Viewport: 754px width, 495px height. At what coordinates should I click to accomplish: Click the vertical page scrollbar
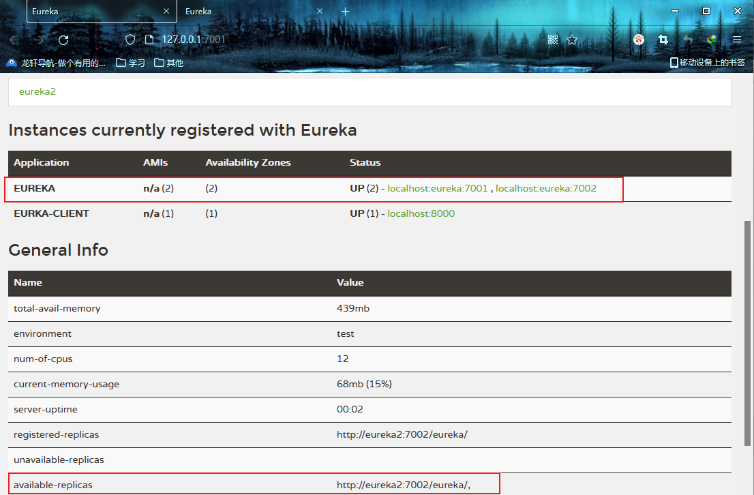747,333
